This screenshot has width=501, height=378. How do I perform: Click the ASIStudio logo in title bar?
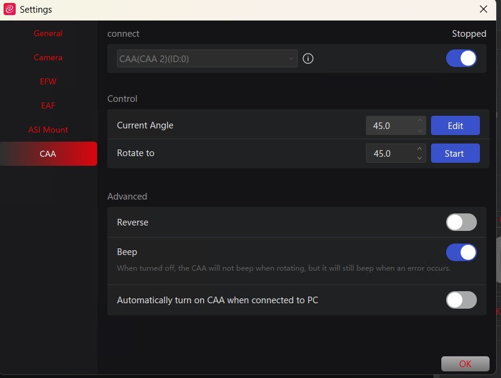(10, 9)
